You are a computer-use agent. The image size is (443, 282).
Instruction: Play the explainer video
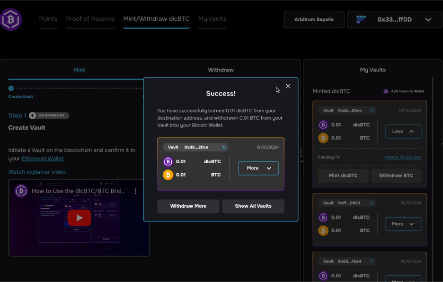(x=79, y=218)
